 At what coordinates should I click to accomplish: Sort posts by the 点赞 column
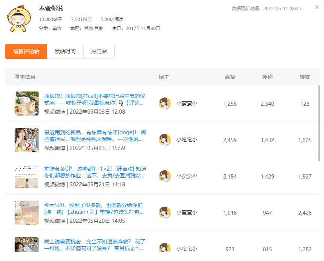(x=230, y=76)
